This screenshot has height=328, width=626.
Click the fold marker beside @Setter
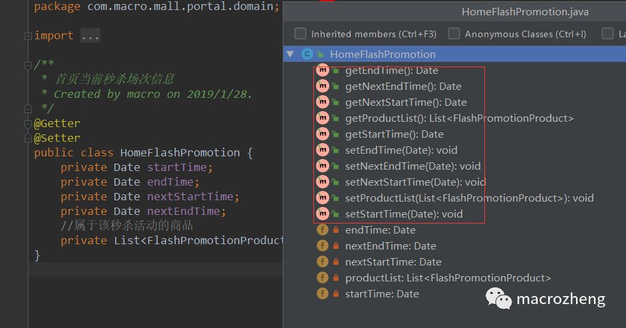(28, 138)
